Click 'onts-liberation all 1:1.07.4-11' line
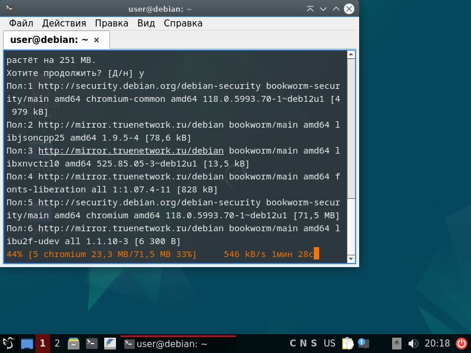 112,189
